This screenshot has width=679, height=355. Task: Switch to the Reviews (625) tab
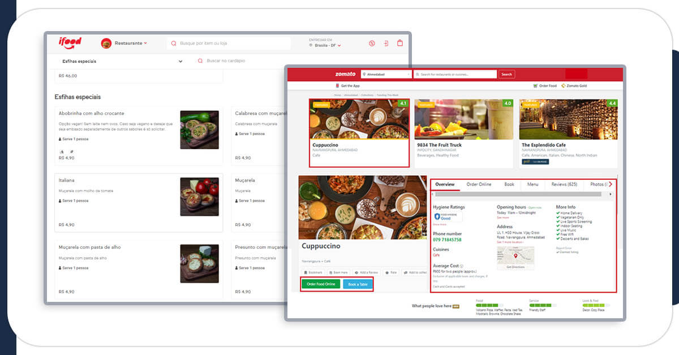click(x=564, y=184)
